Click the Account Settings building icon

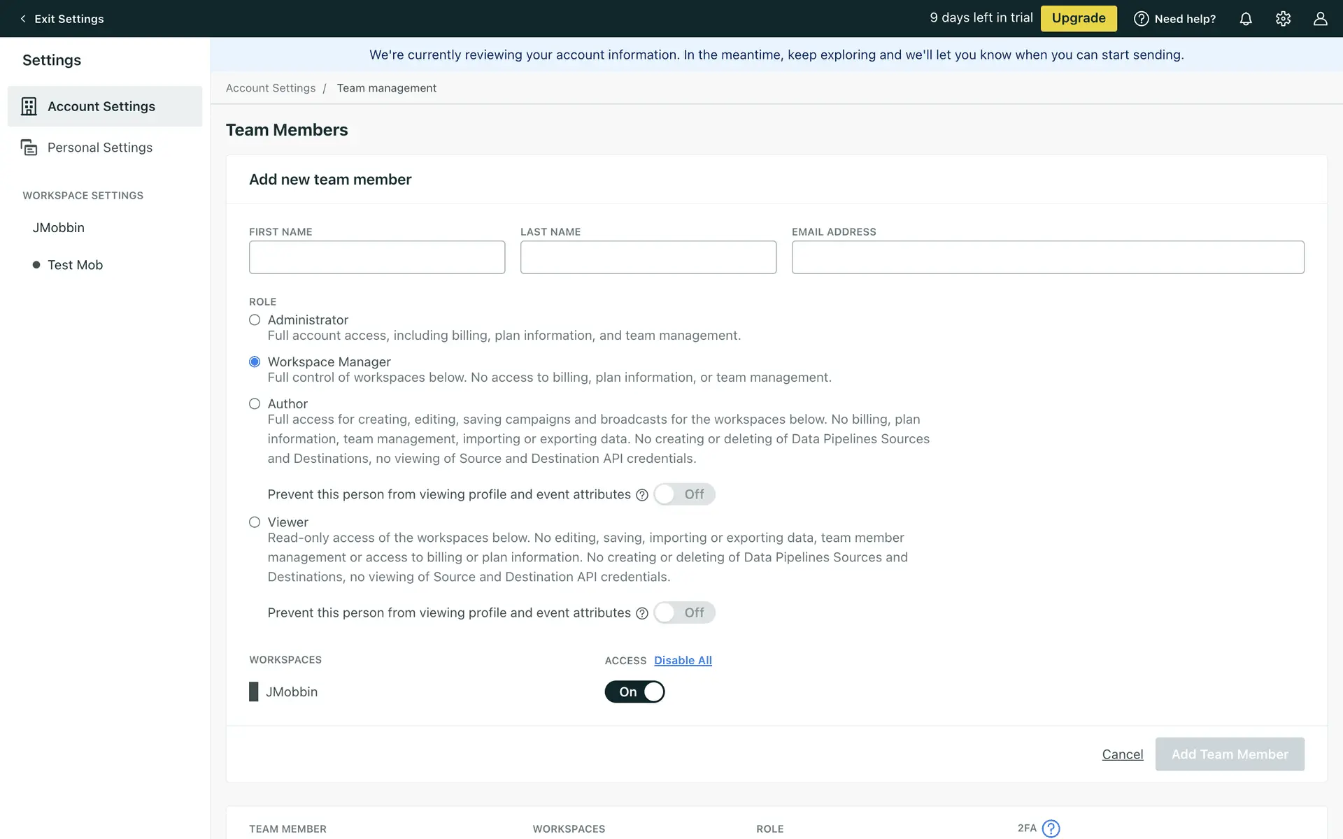[x=29, y=106]
